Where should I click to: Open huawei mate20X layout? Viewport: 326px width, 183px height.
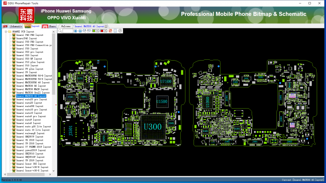[30, 106]
